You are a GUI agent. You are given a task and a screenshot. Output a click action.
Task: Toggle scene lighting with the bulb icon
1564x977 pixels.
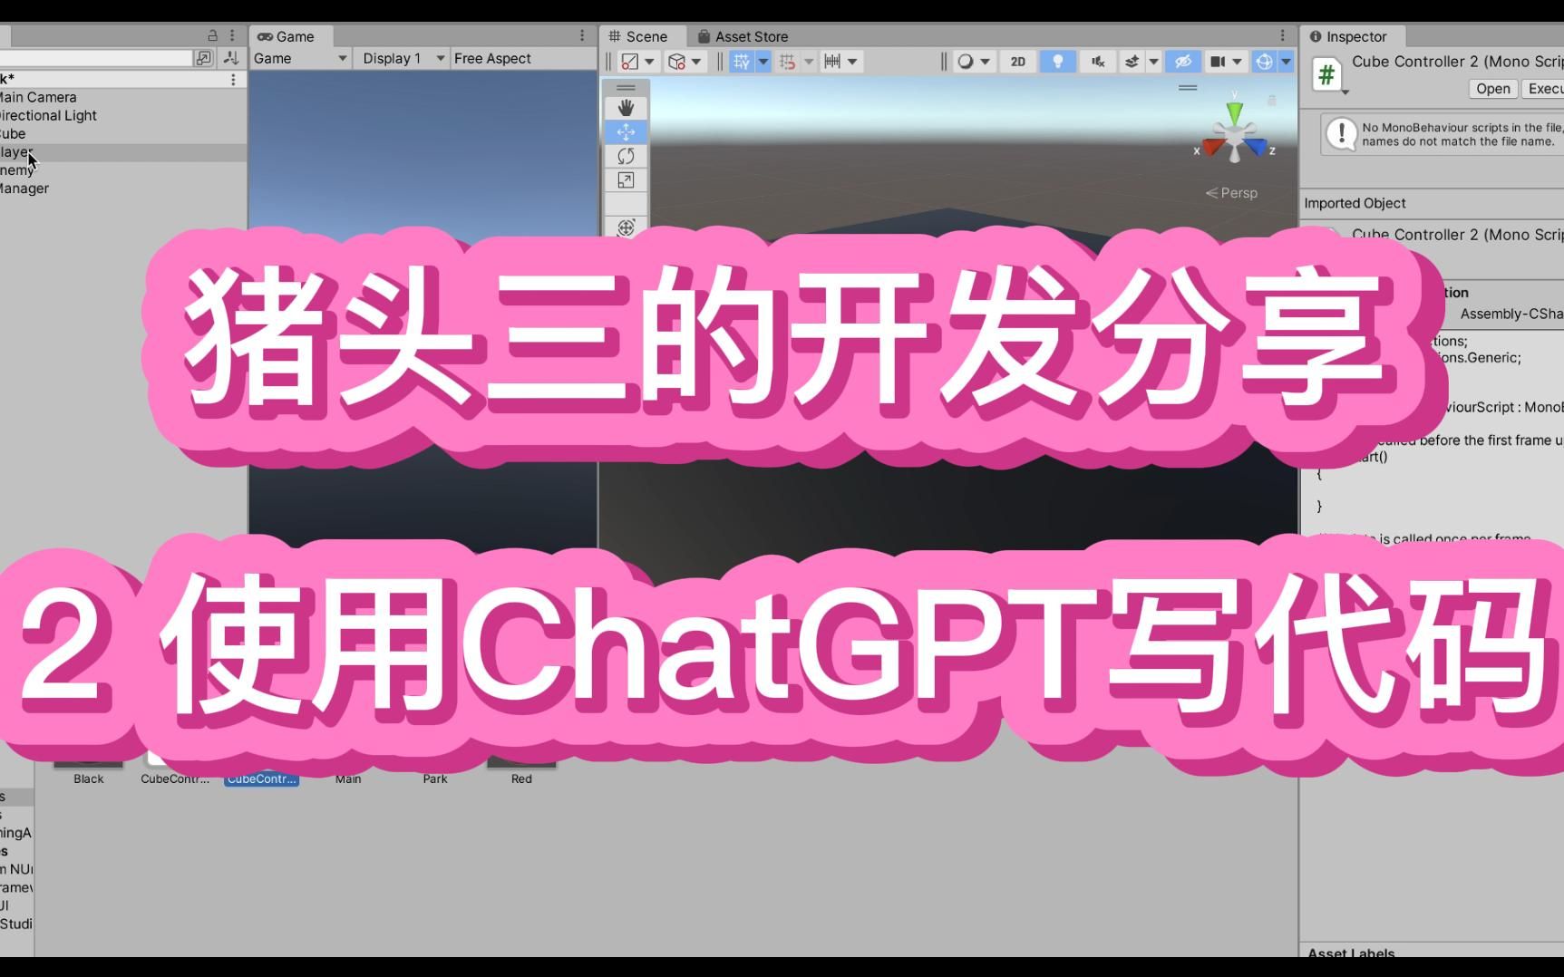point(1057,61)
